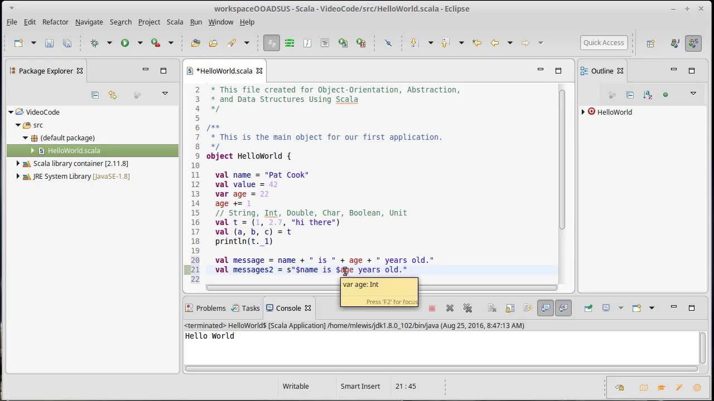
Task: Click the Collapse All icon in Package Explorer
Action: [95, 95]
